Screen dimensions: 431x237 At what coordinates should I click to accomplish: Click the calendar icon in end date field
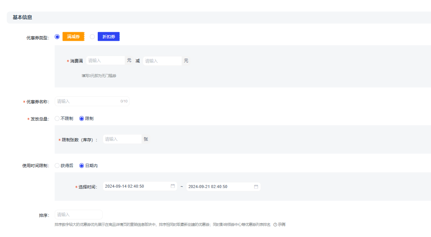256,187
